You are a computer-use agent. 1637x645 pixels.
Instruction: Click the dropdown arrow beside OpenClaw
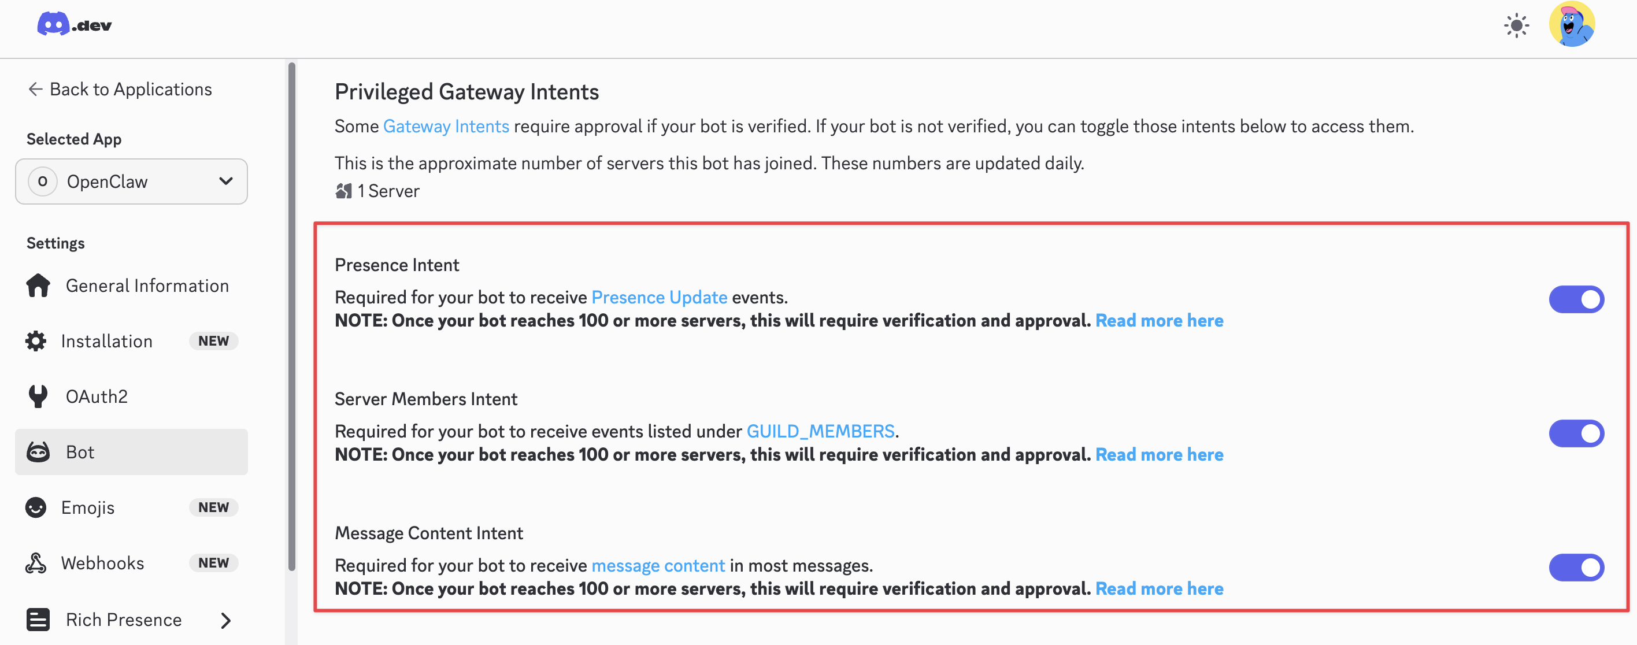click(225, 181)
